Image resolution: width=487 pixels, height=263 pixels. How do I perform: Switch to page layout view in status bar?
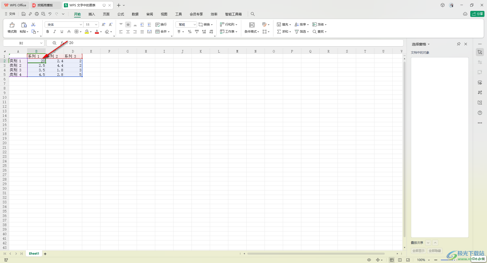(400, 260)
